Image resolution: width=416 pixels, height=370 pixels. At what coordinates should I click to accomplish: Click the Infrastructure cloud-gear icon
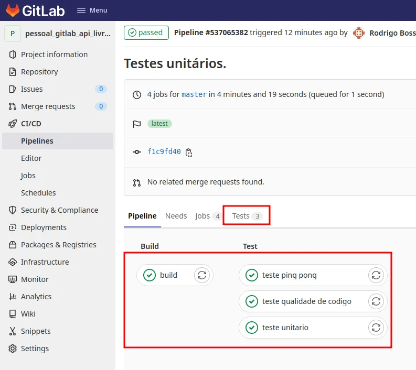(13, 262)
